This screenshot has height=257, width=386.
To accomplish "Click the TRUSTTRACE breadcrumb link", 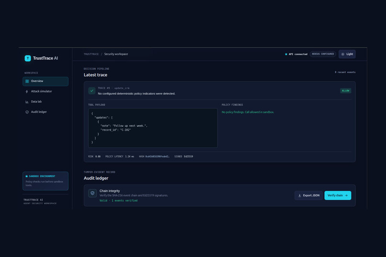I will coord(91,54).
